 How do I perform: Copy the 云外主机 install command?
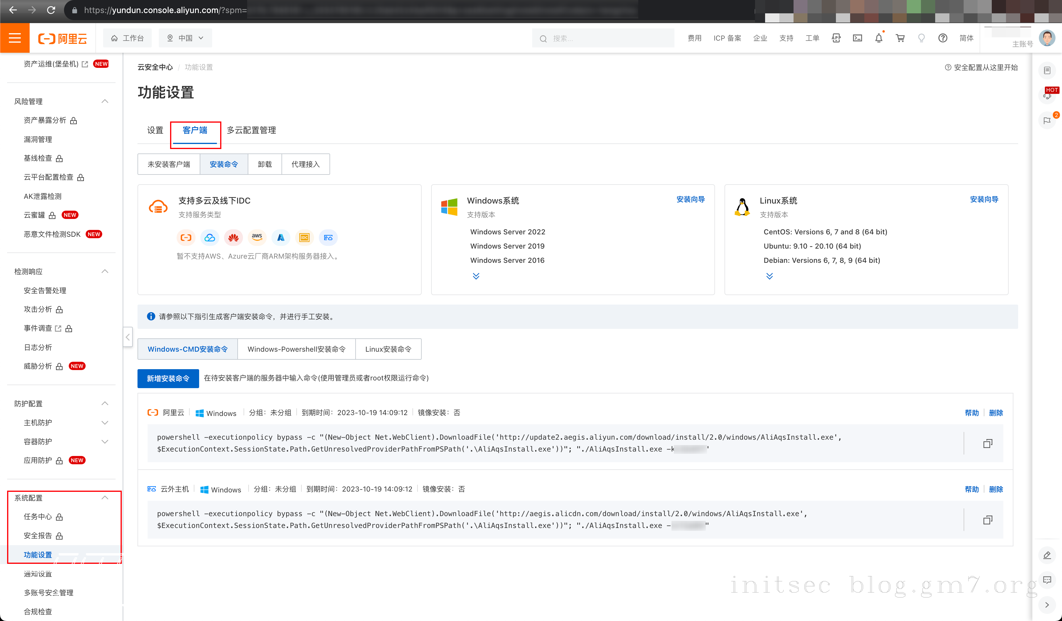click(987, 520)
